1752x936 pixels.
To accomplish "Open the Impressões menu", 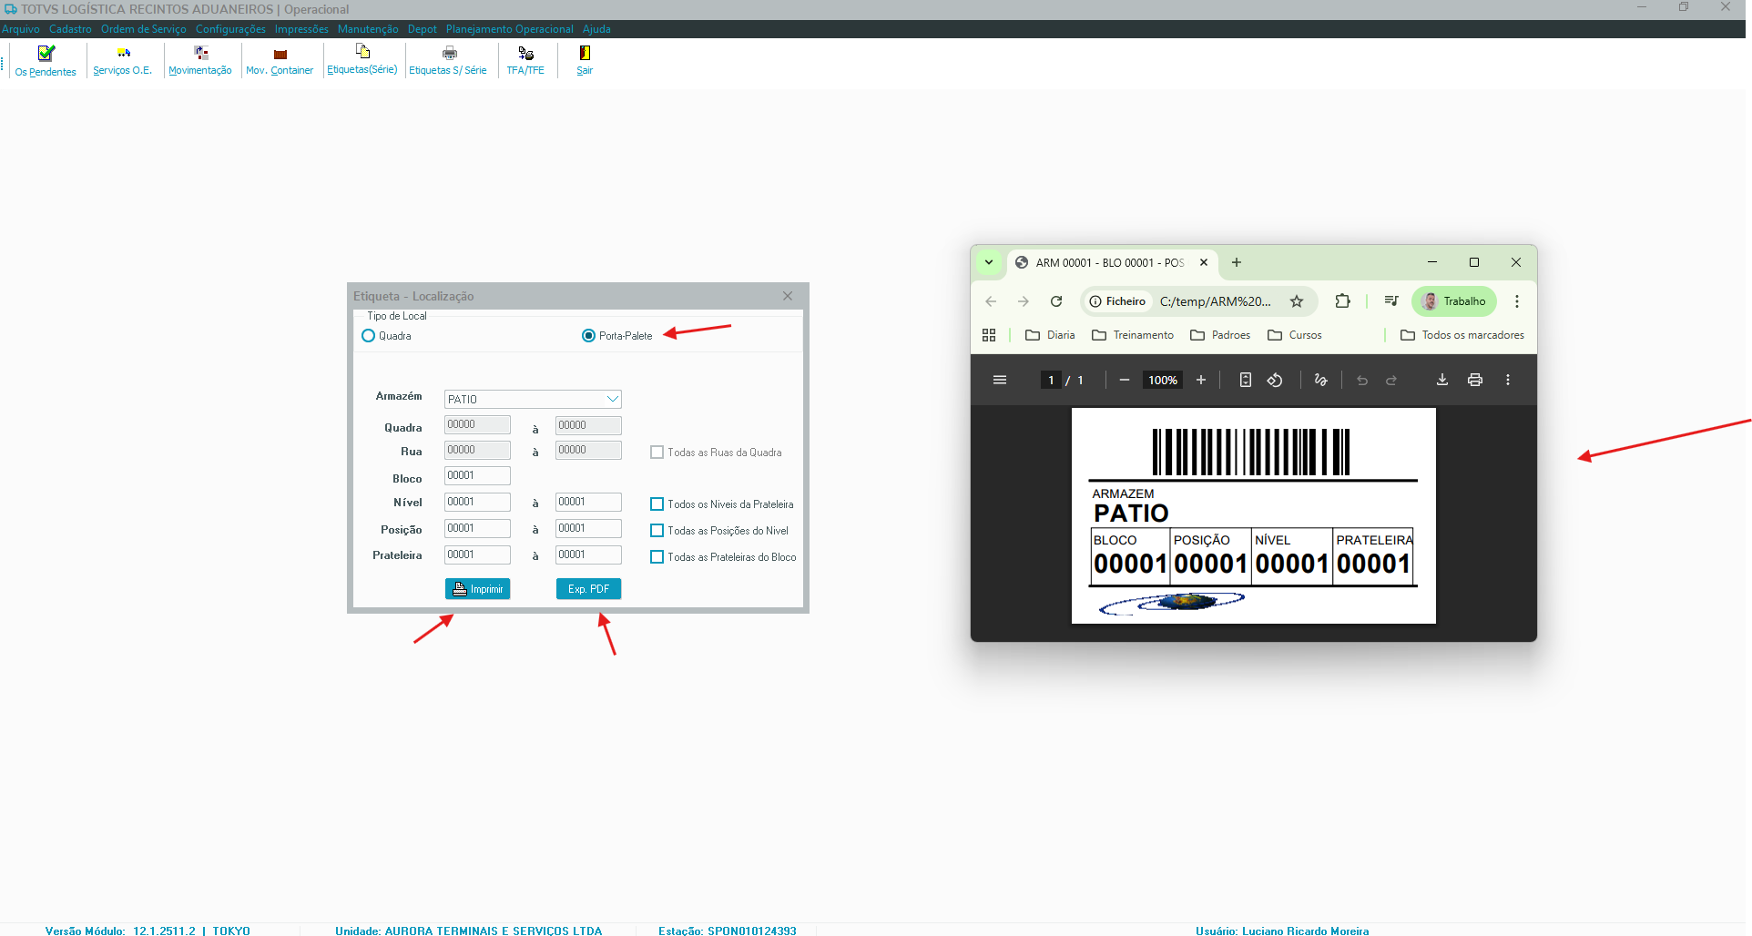I will 301,29.
